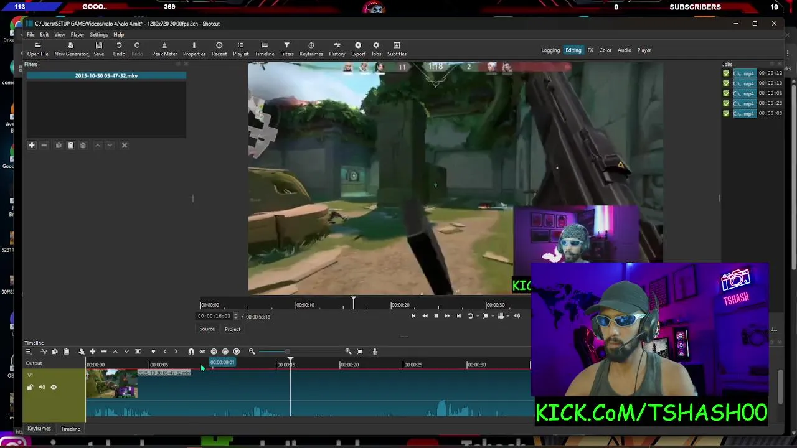
Task: Click the New Generator toolbar icon
Action: [71, 49]
